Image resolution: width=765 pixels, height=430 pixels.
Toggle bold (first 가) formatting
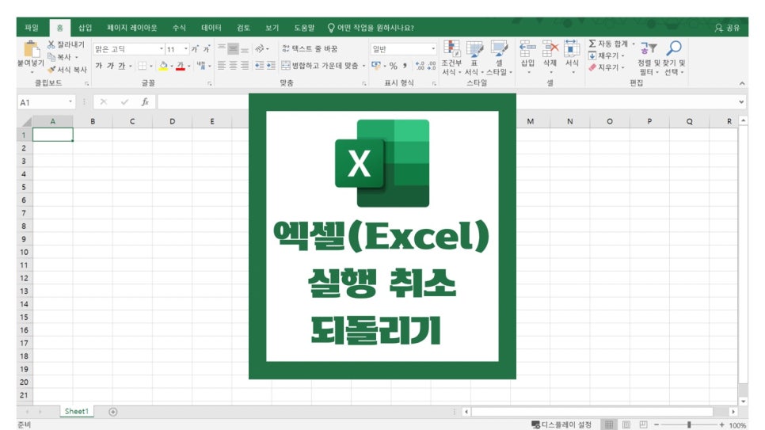98,66
